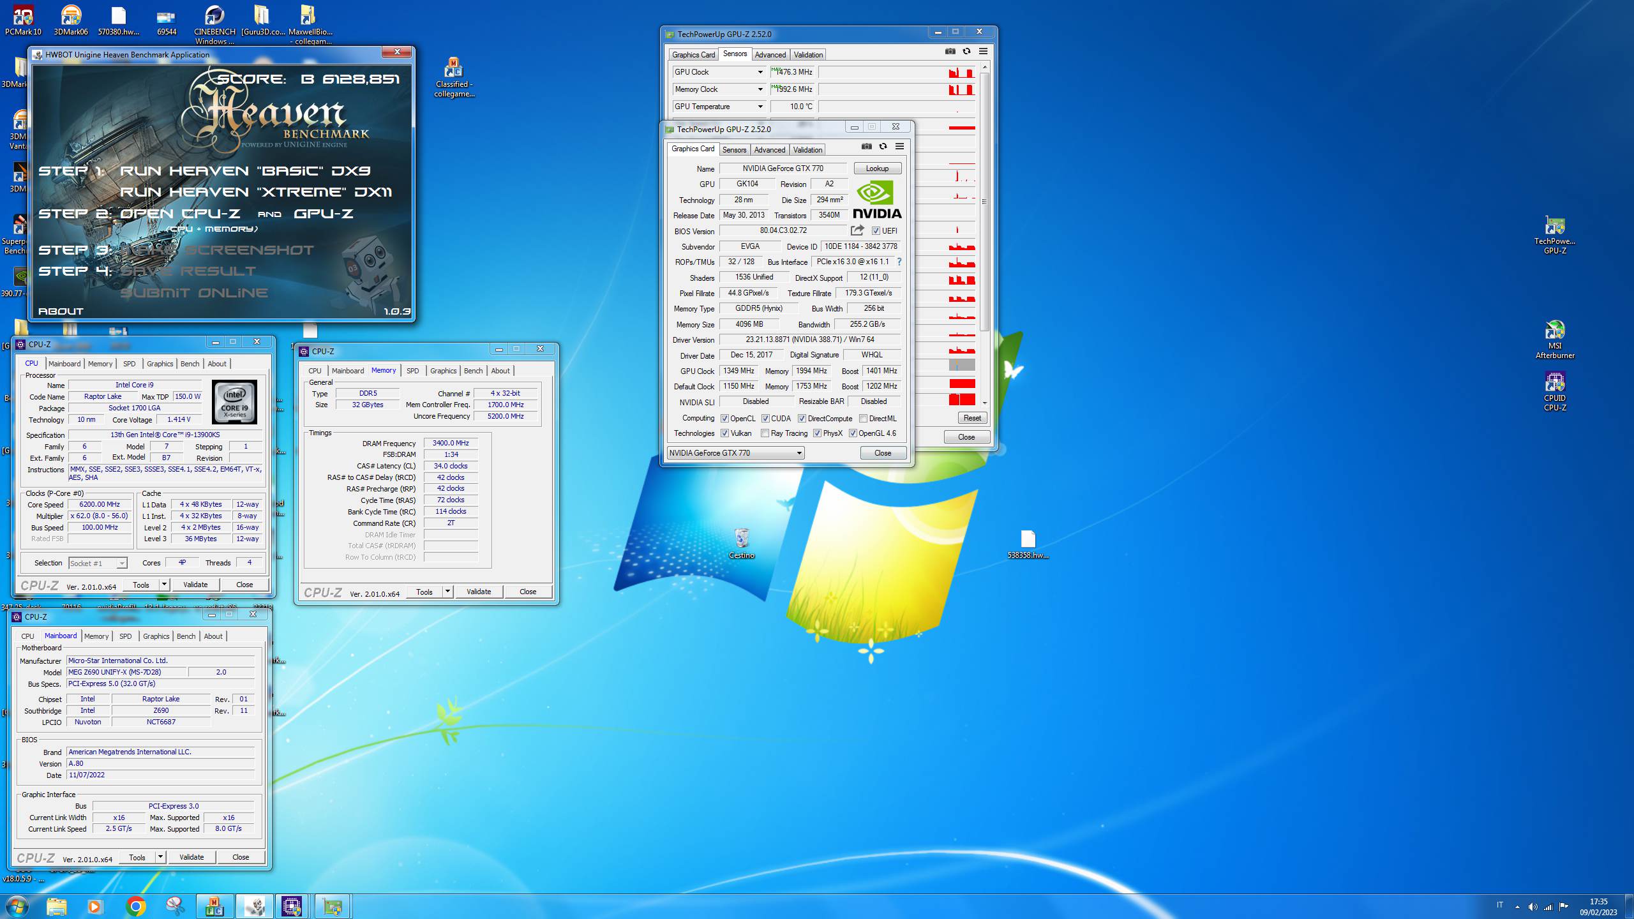The height and width of the screenshot is (919, 1634).
Task: Click the Reset button in GPU-Z Sensors window
Action: (972, 418)
